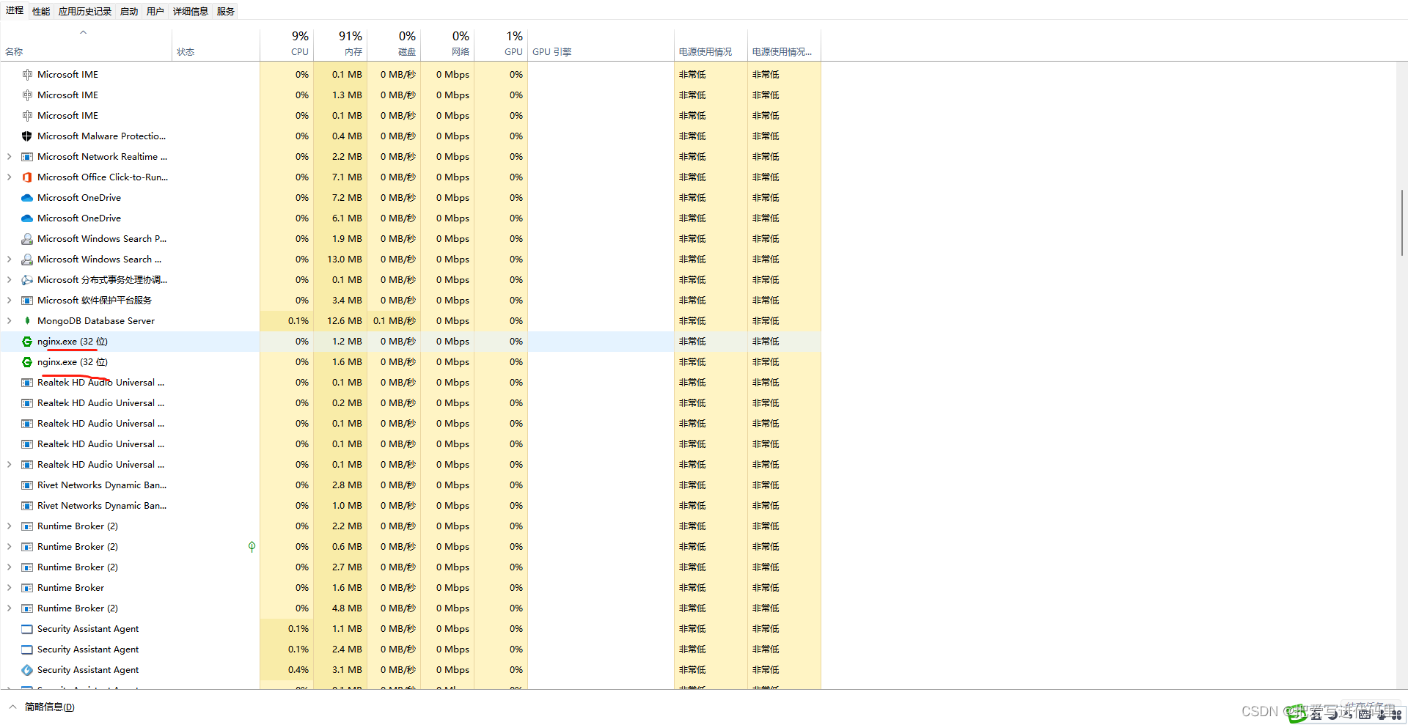
Task: Expand Runtime Broker 4.8 MB group
Action: [x=9, y=608]
